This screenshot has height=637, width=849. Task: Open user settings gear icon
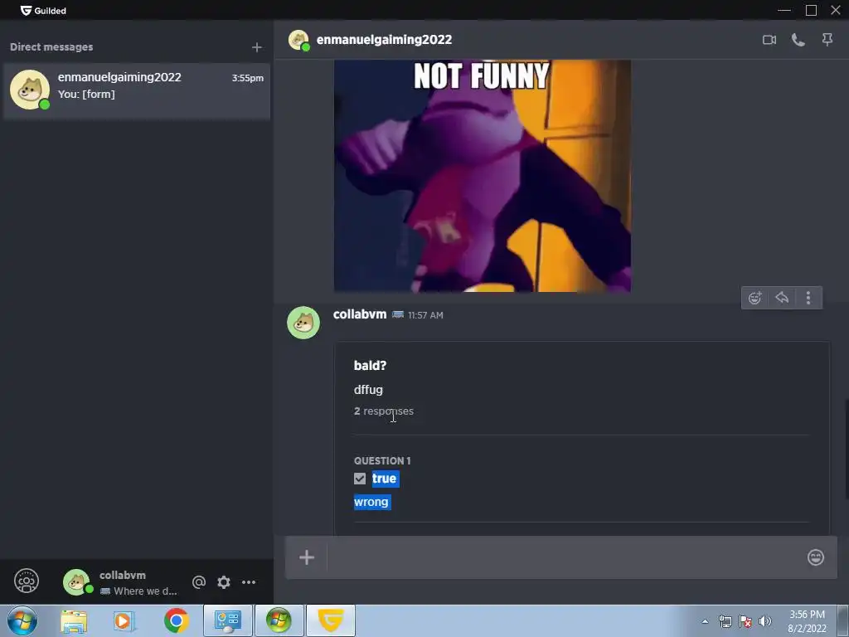click(224, 582)
